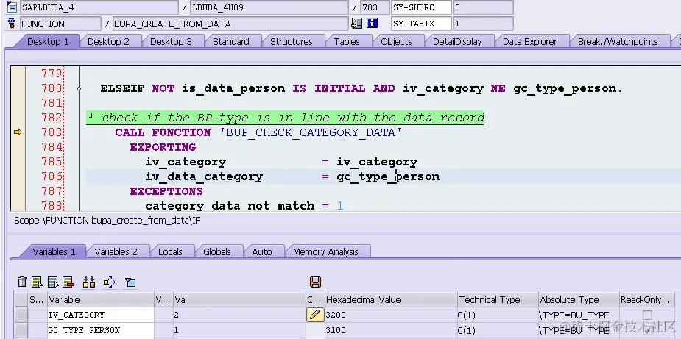The width and height of the screenshot is (681, 339).
Task: Click the IV_CATEGORY variable name cell
Action: (101, 315)
